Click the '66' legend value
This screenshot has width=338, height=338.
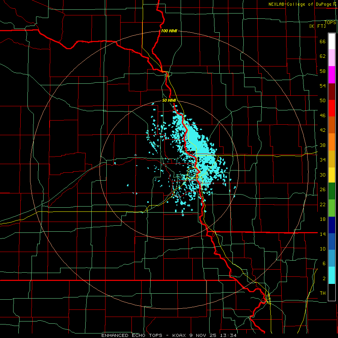(323, 42)
